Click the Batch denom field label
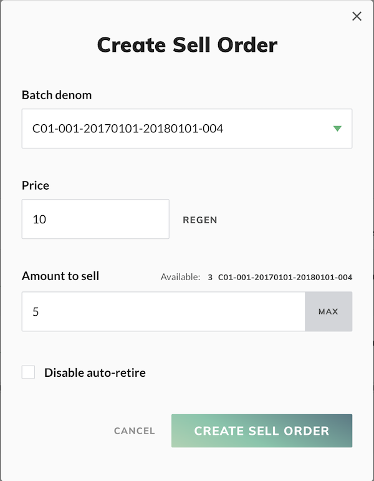Viewport: 374px width, 481px height. point(57,95)
